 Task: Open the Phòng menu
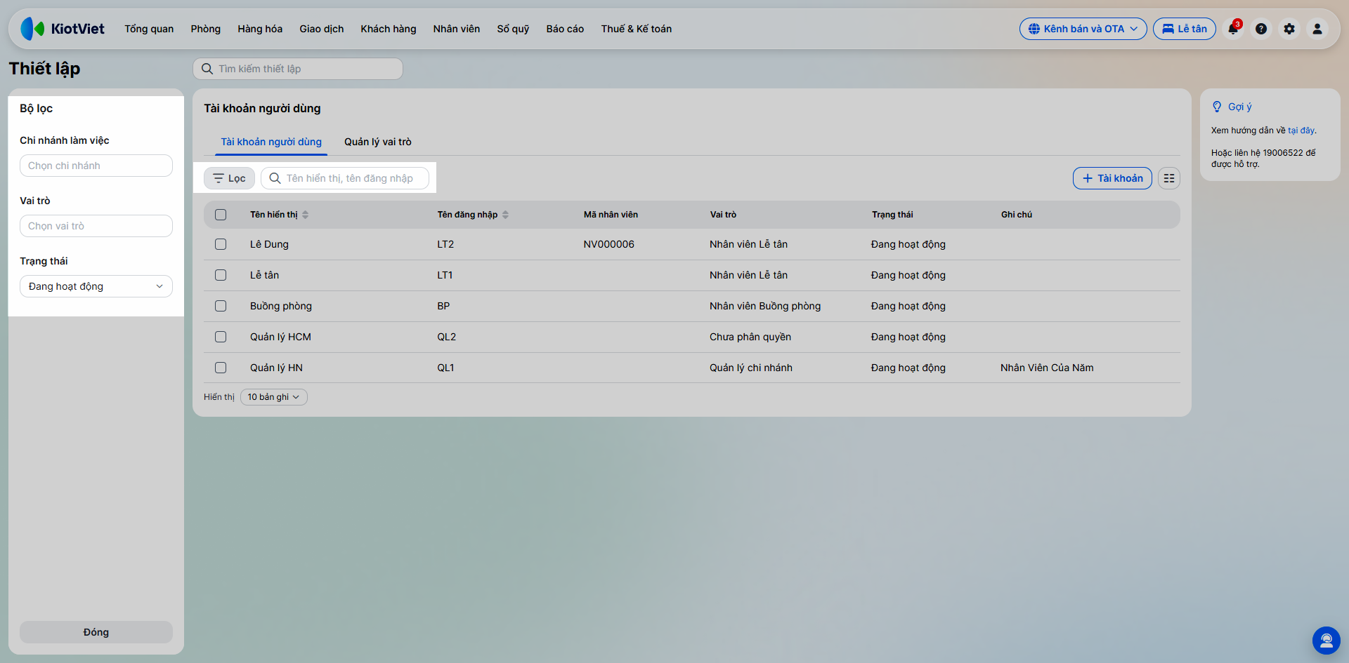(206, 29)
